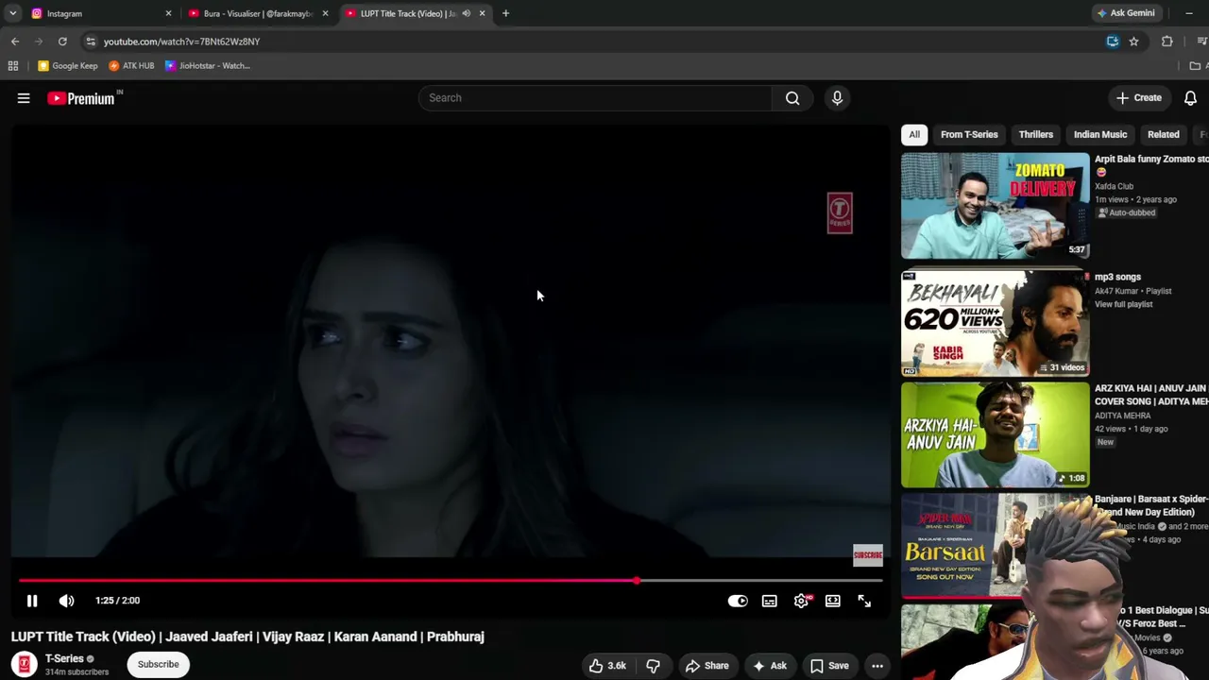Dislike the video
This screenshot has height=680, width=1209.
[x=653, y=666]
